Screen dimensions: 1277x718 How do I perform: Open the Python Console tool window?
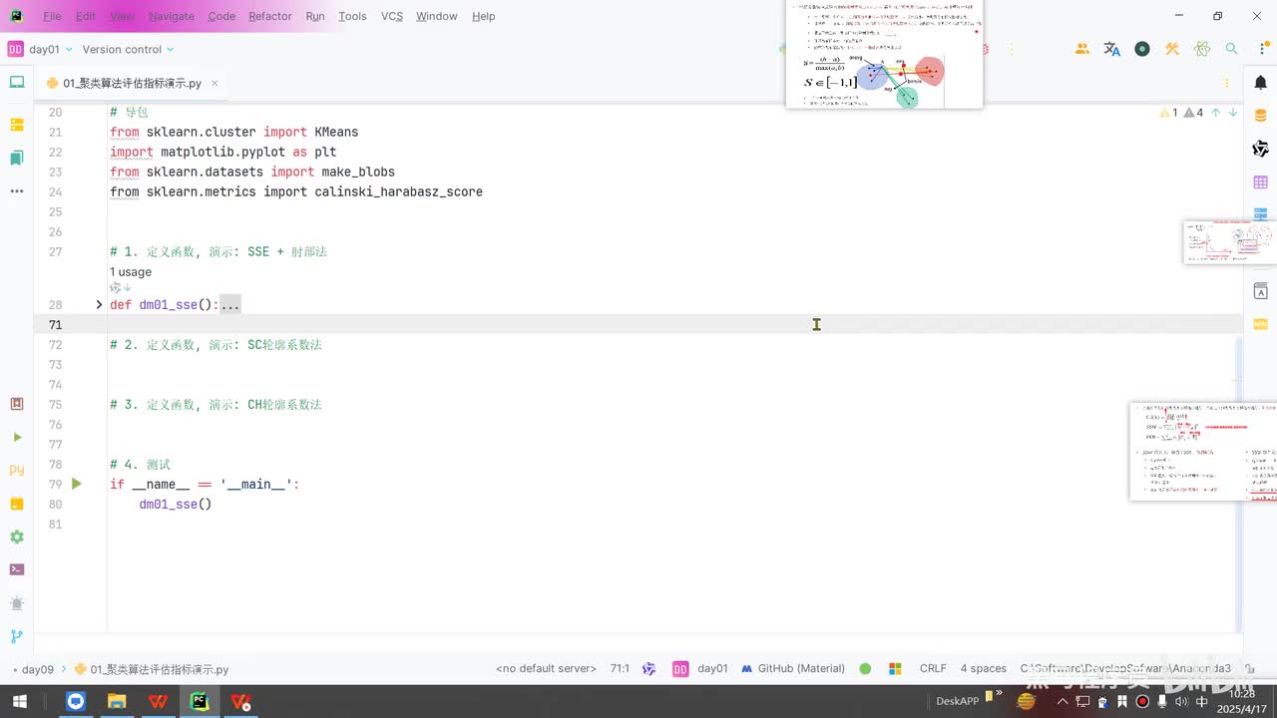[16, 470]
